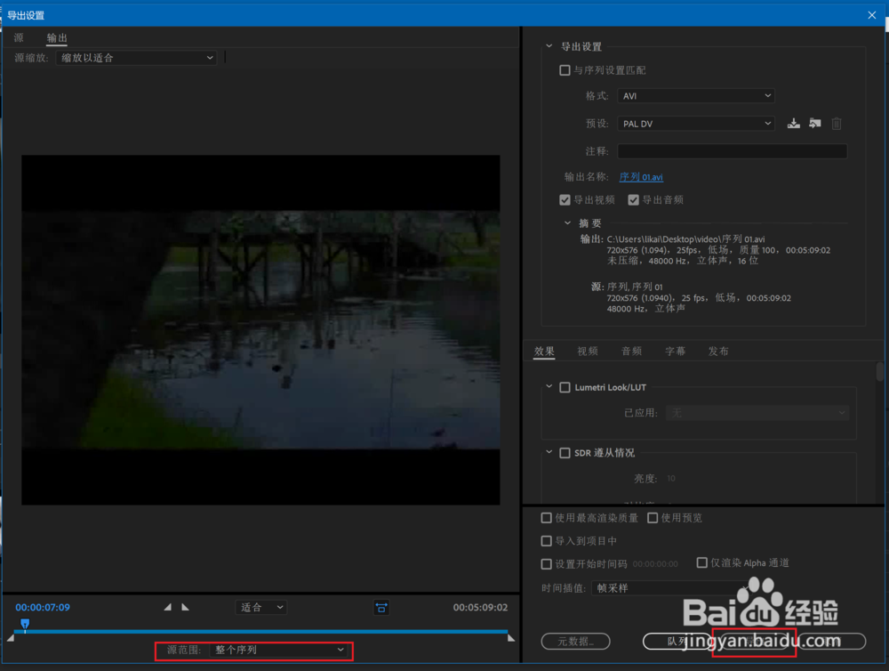
Task: Click the blue playhead on the timeline
Action: pos(25,624)
